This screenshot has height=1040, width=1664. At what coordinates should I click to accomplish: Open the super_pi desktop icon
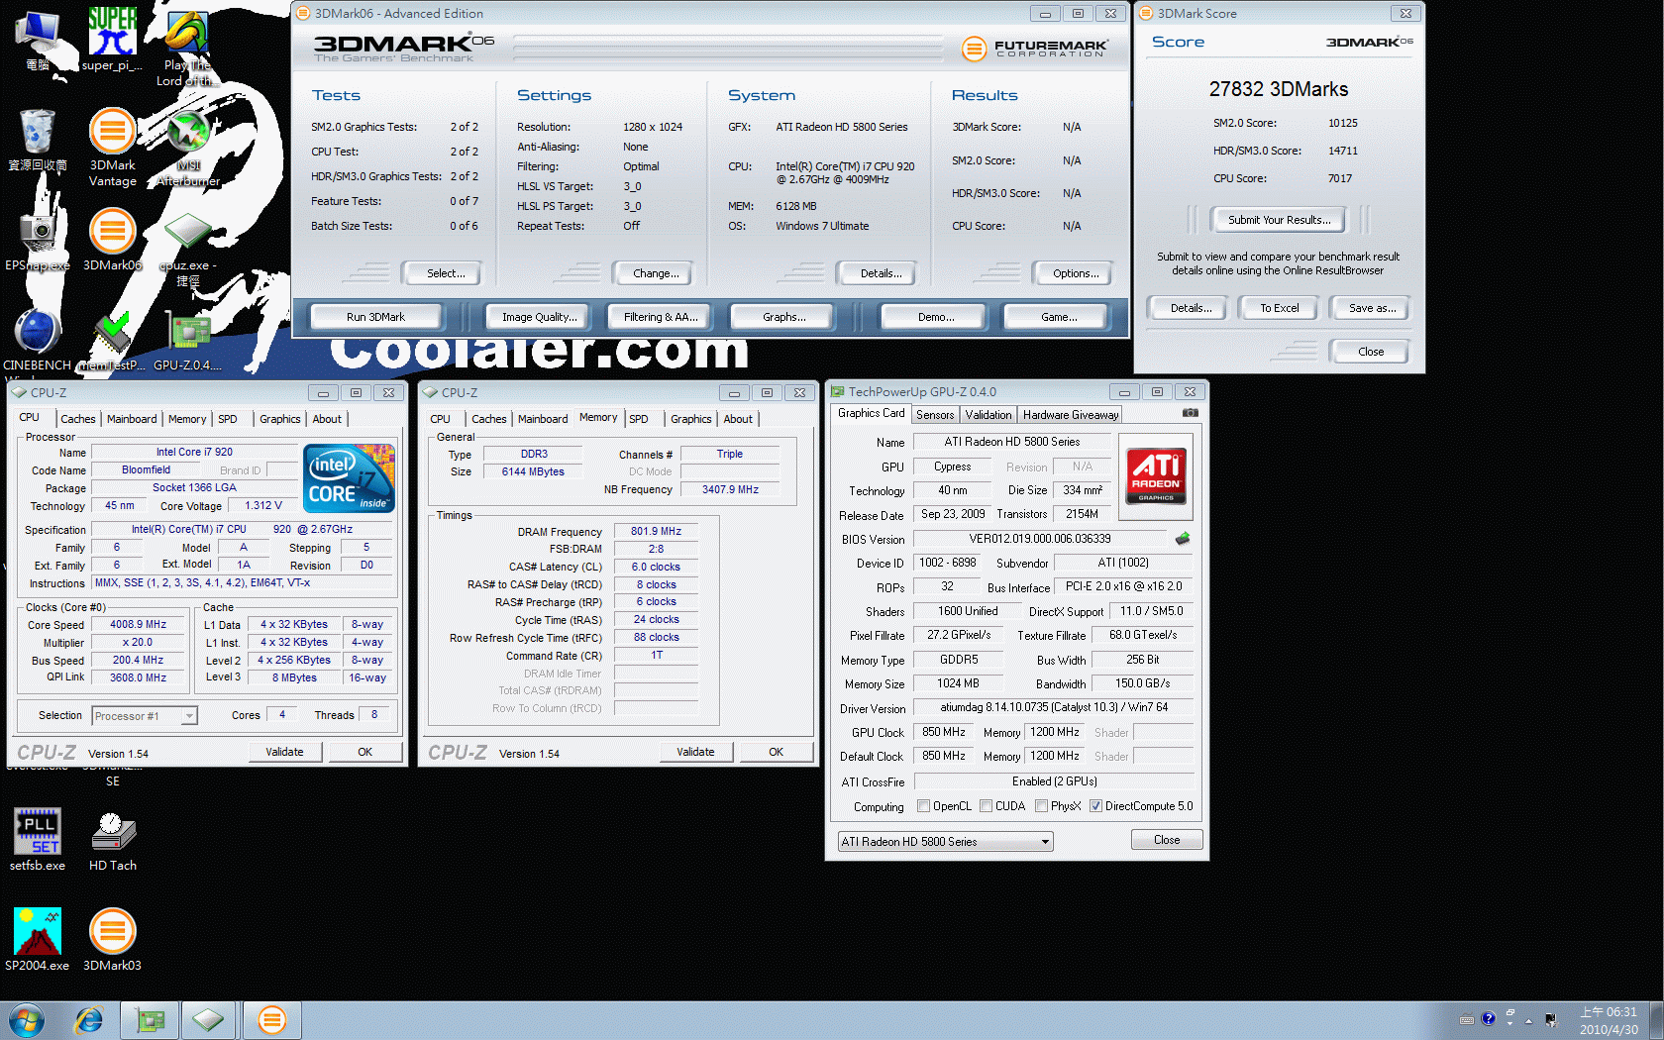(x=112, y=40)
